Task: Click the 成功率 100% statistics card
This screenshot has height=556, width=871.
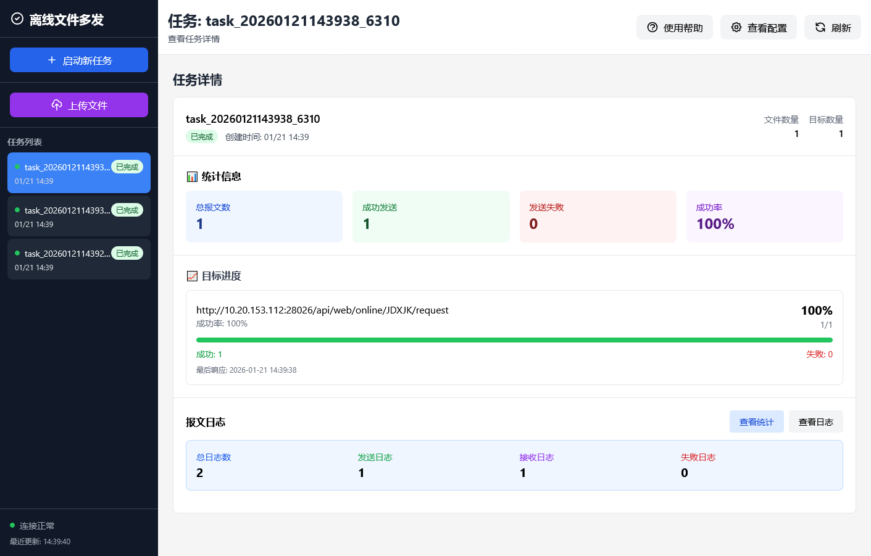Action: click(764, 217)
